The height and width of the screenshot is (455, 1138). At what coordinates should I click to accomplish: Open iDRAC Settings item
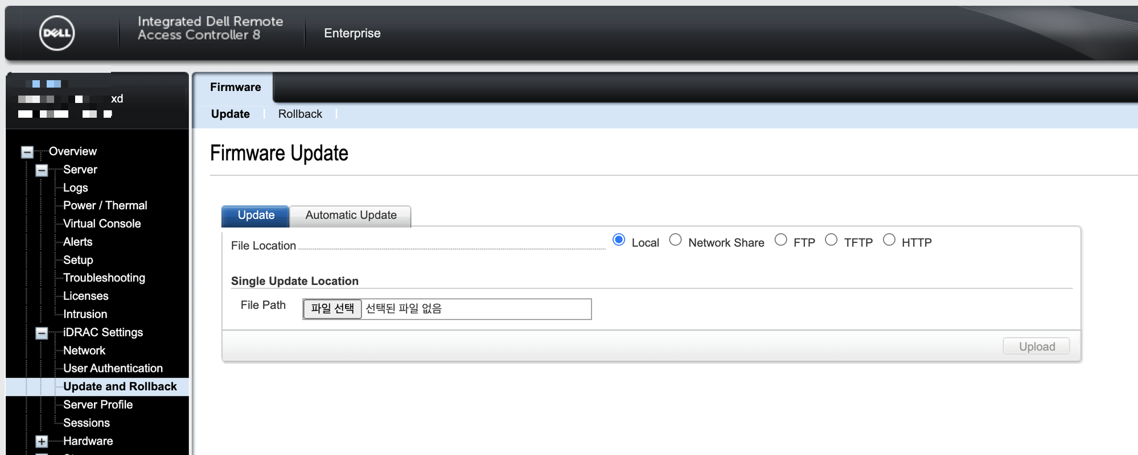click(x=103, y=332)
